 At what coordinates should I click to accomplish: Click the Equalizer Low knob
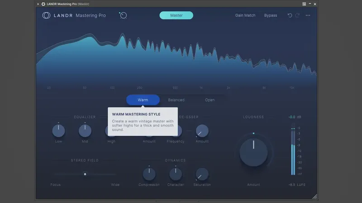point(59,131)
